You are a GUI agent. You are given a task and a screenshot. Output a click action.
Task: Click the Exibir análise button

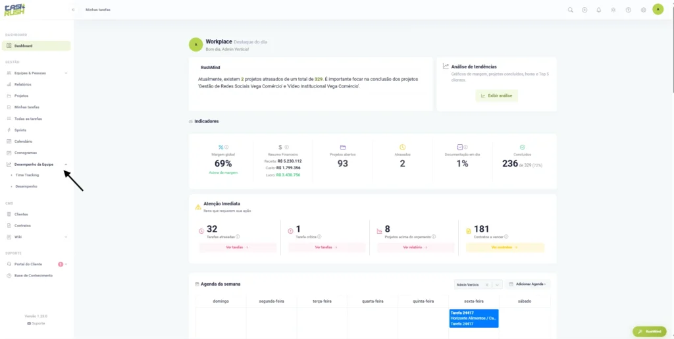496,96
